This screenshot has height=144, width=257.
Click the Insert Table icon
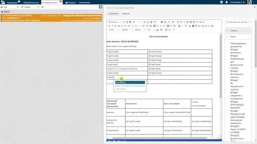(x=196, y=26)
